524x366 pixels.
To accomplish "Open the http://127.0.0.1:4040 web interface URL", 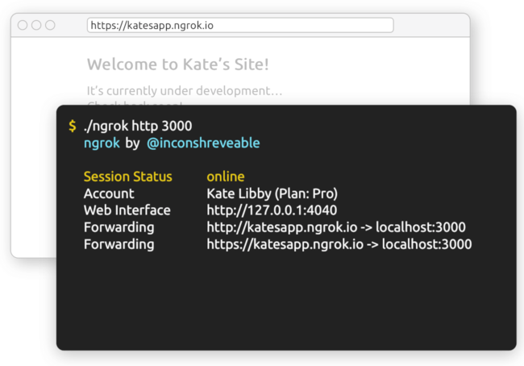I will 272,210.
